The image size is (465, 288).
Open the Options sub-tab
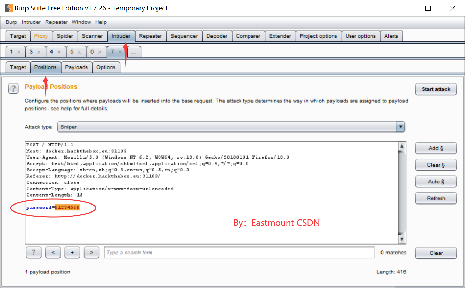coord(106,67)
